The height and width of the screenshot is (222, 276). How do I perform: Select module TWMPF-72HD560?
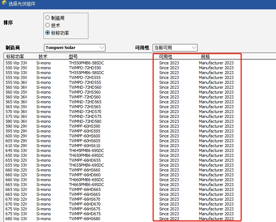85,97
